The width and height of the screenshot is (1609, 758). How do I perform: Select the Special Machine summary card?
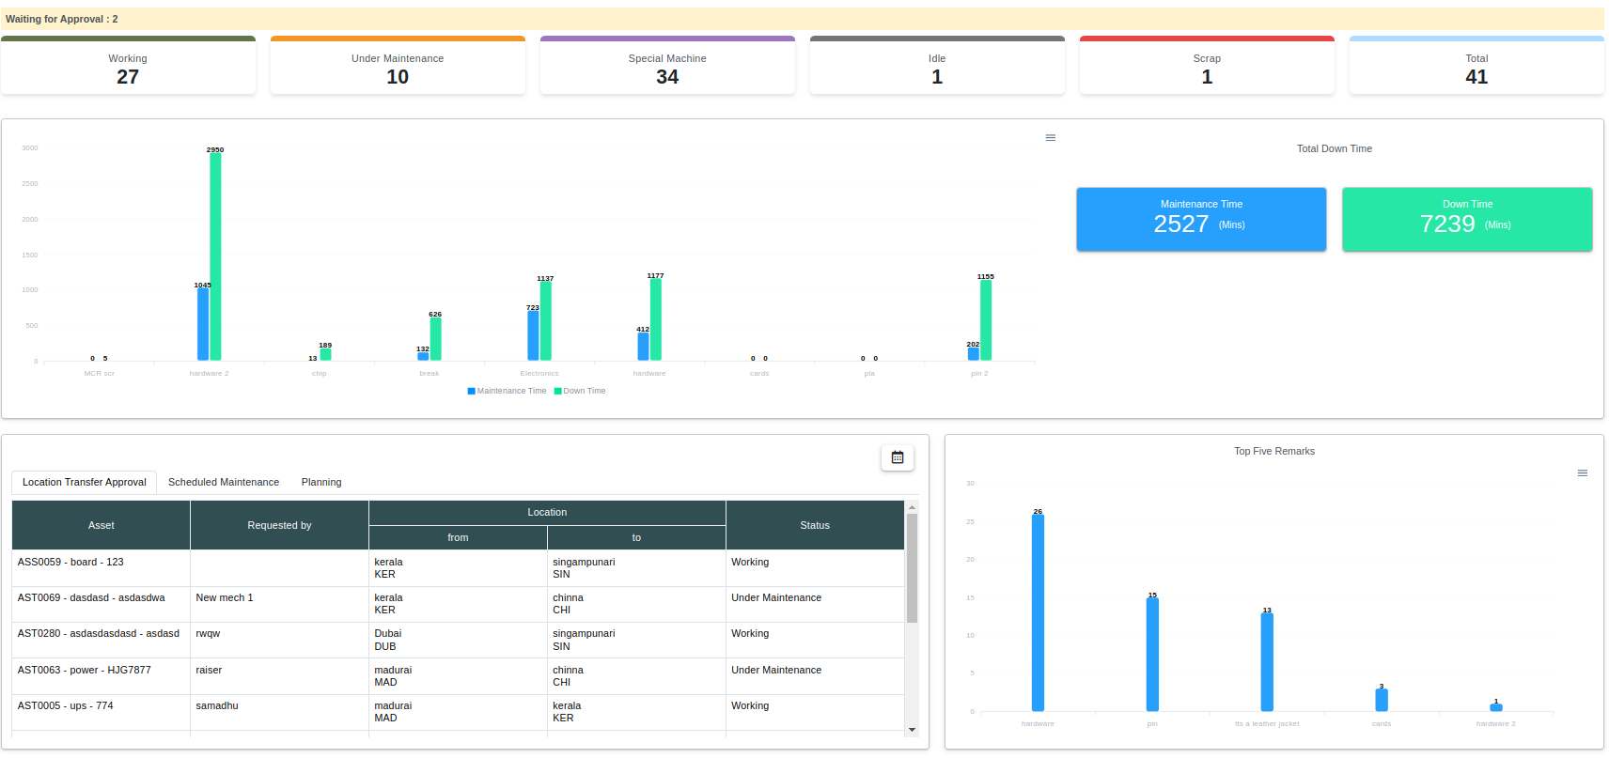(x=667, y=68)
